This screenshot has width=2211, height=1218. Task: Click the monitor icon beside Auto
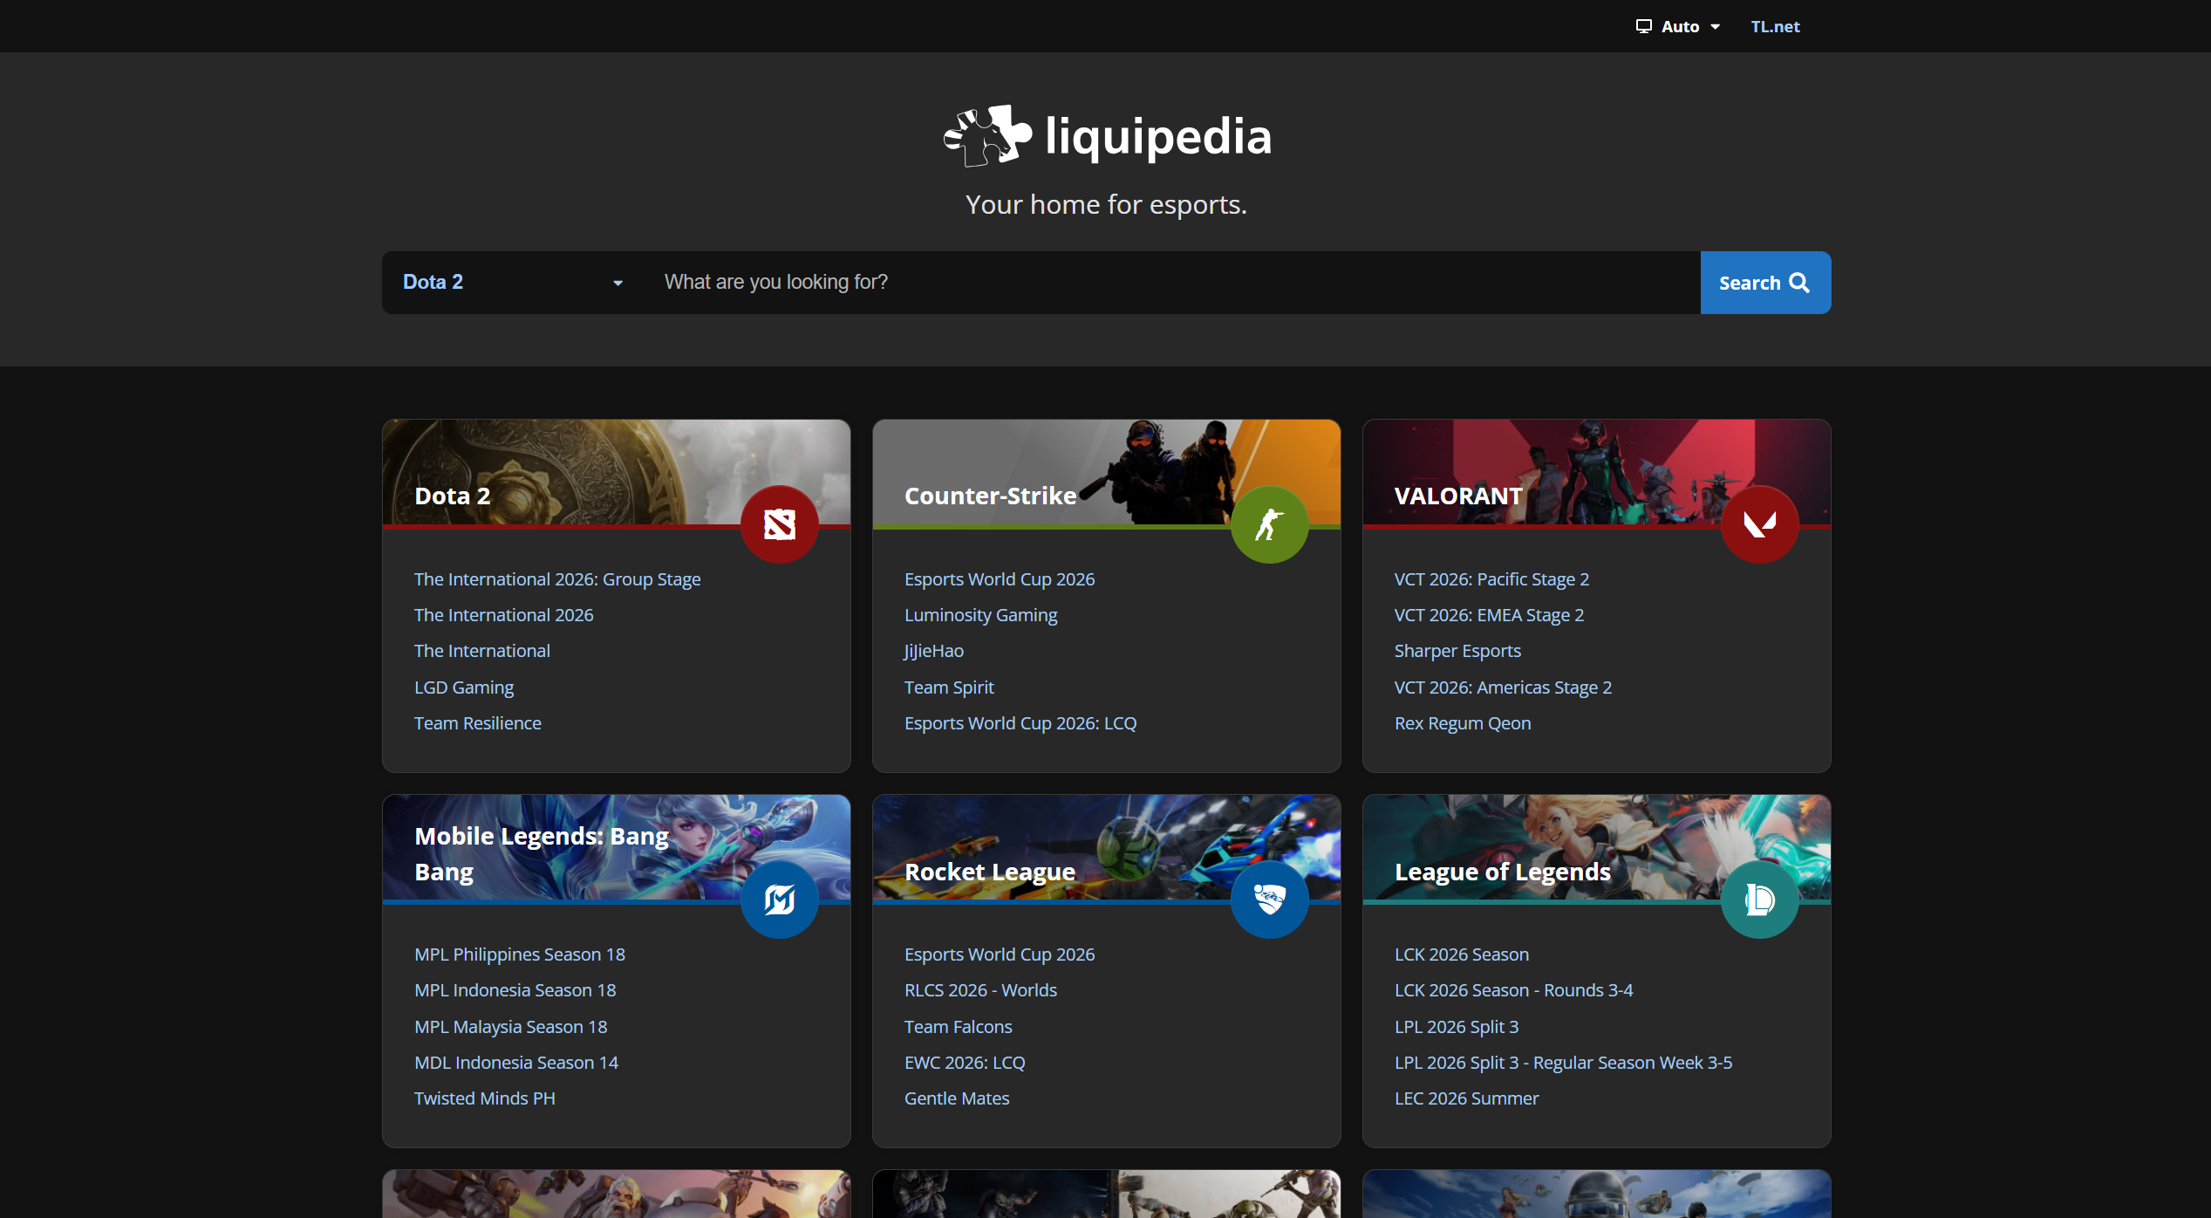(1644, 26)
